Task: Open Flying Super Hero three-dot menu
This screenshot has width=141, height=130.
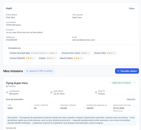Action: [135, 83]
